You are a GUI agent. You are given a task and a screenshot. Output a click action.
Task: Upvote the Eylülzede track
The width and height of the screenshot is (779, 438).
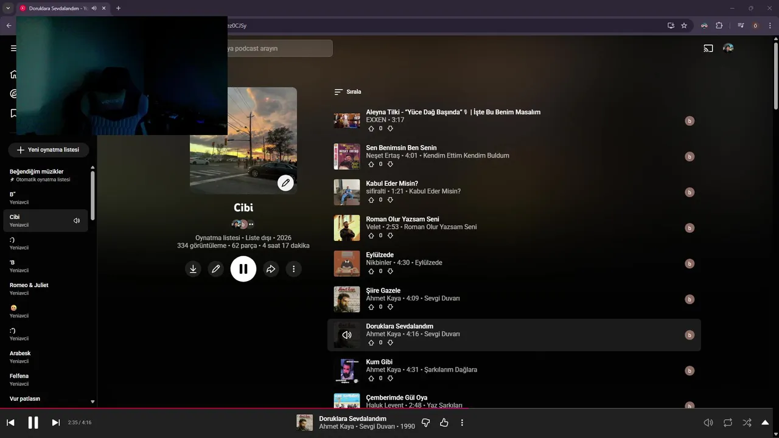tap(371, 271)
